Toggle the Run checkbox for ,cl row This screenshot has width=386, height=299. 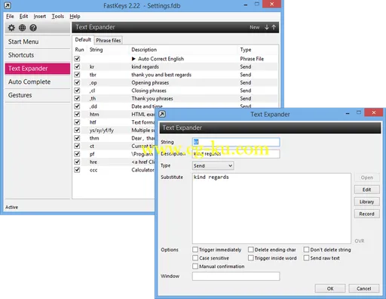pyautogui.click(x=77, y=91)
